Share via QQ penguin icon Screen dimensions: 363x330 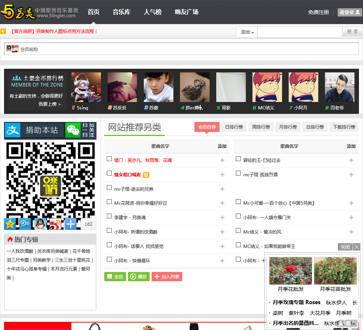click(40, 224)
